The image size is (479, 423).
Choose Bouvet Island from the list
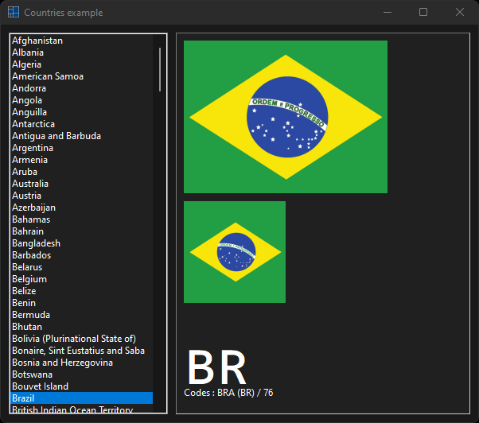(x=82, y=386)
